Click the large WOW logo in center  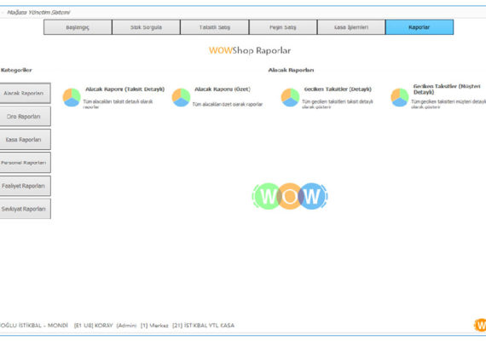pyautogui.click(x=290, y=196)
